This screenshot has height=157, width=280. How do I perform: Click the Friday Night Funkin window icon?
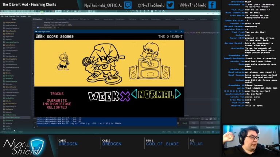pos(36,32)
